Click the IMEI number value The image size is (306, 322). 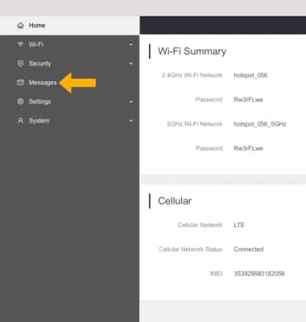coord(259,274)
